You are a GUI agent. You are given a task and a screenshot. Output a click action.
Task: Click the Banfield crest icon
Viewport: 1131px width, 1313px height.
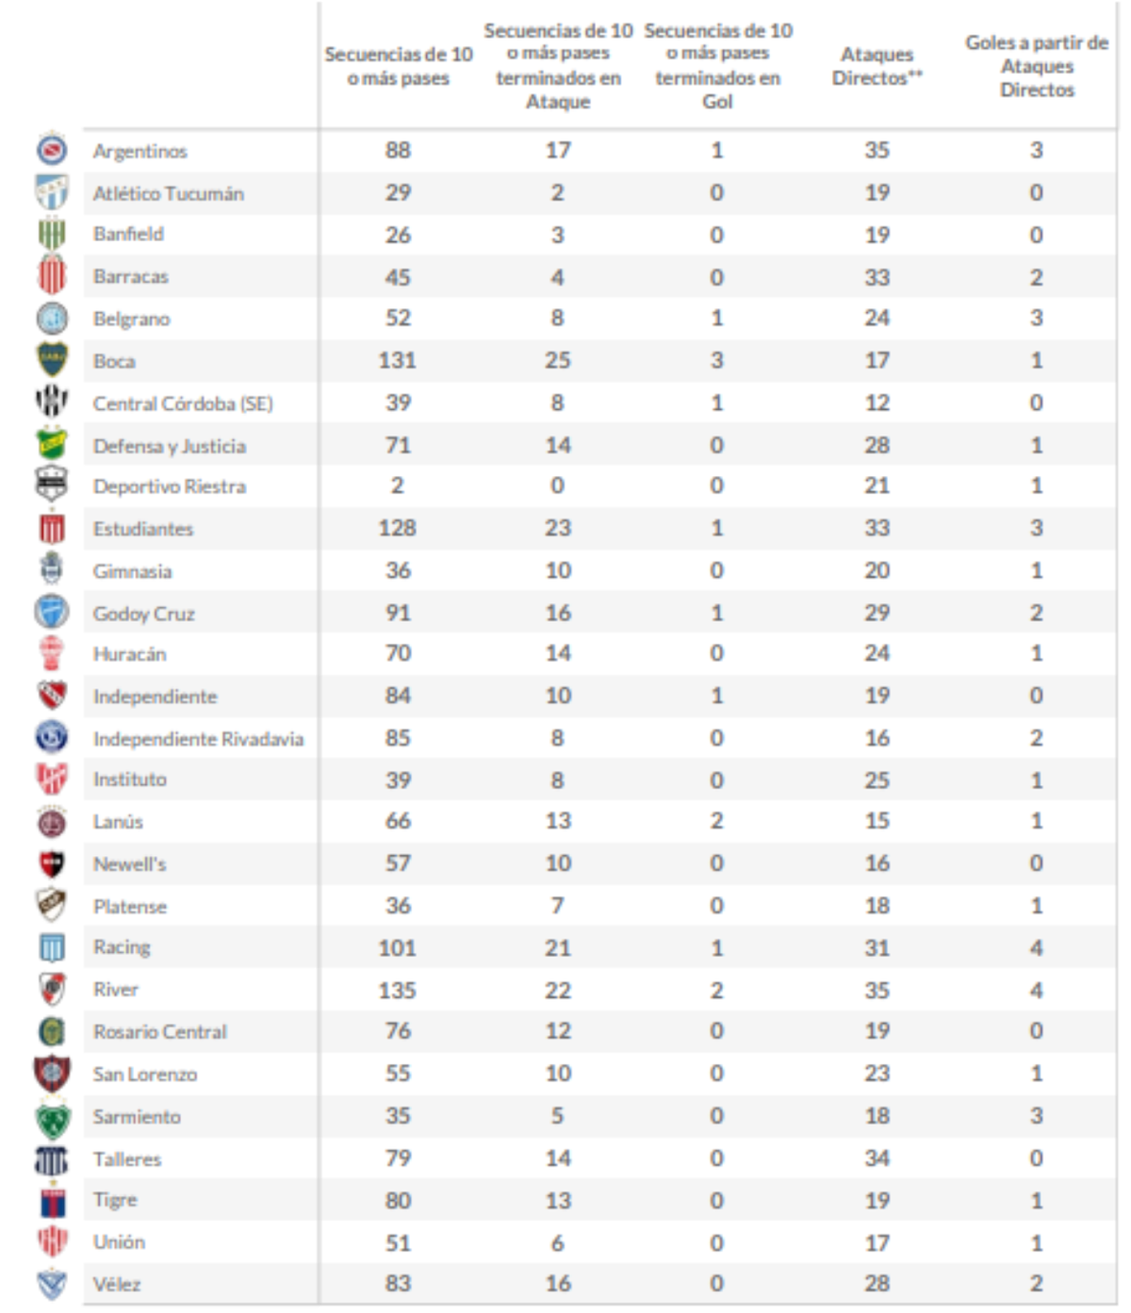52,234
